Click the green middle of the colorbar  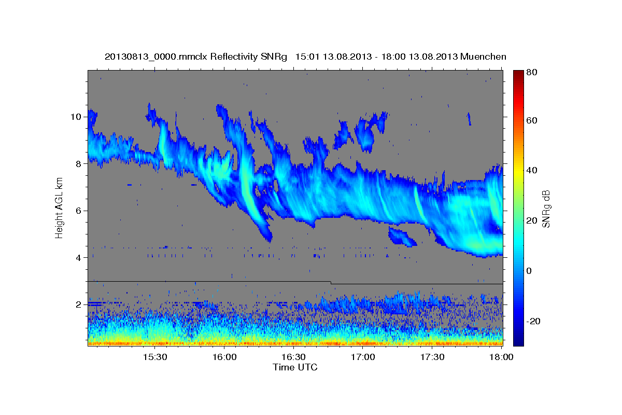point(519,208)
